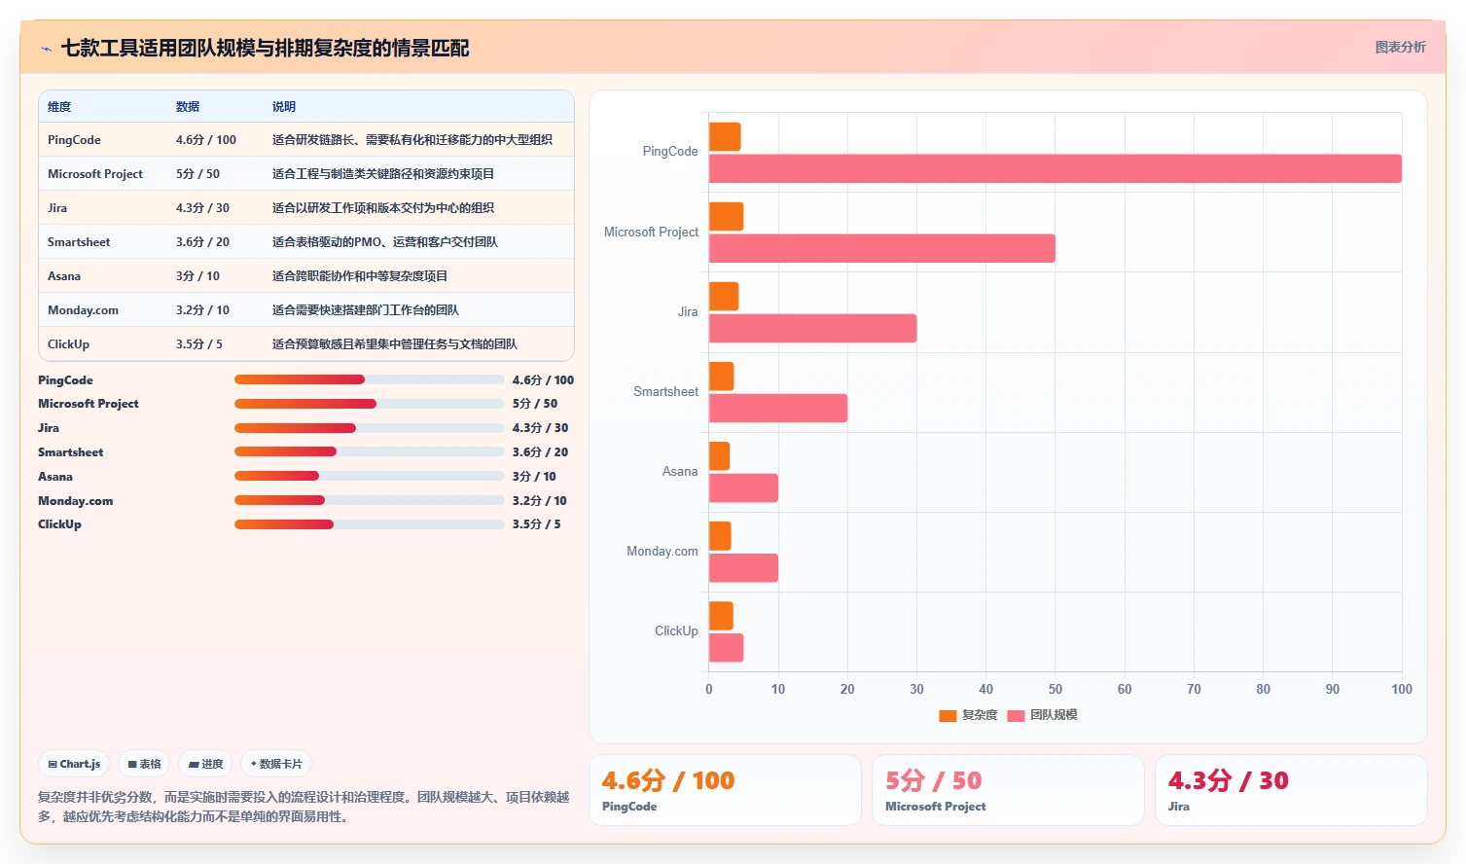
Task: Click description 适合工程与制造类关键路径和资源约束项目
Action: click(383, 174)
